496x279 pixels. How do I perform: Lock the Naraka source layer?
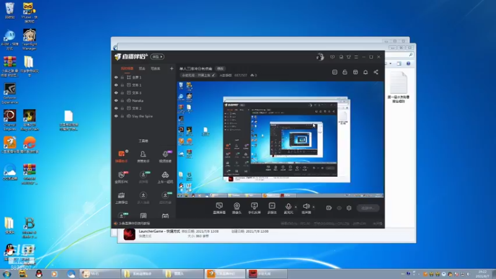tap(122, 100)
